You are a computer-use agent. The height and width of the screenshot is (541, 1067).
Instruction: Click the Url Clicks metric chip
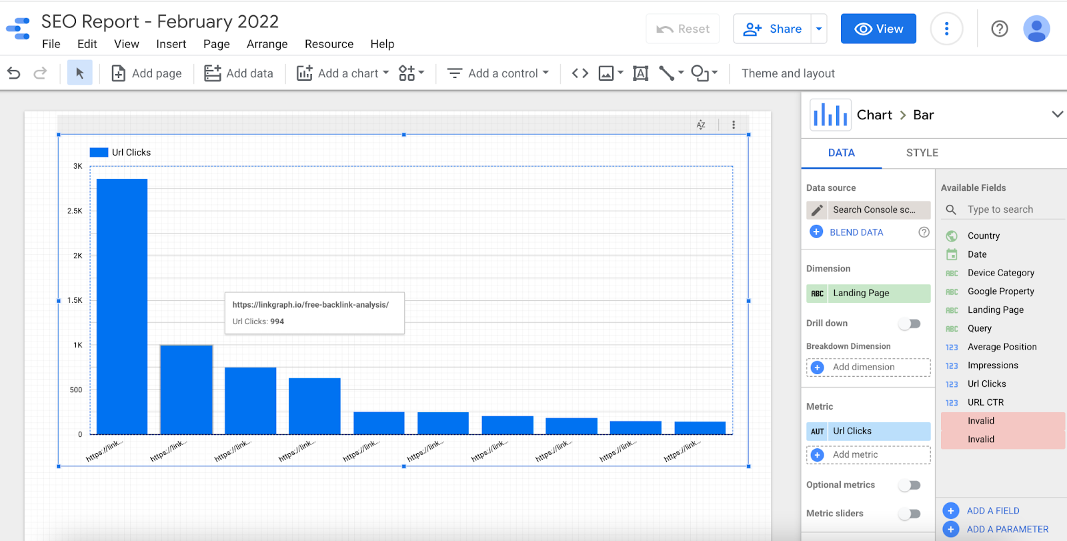click(868, 432)
